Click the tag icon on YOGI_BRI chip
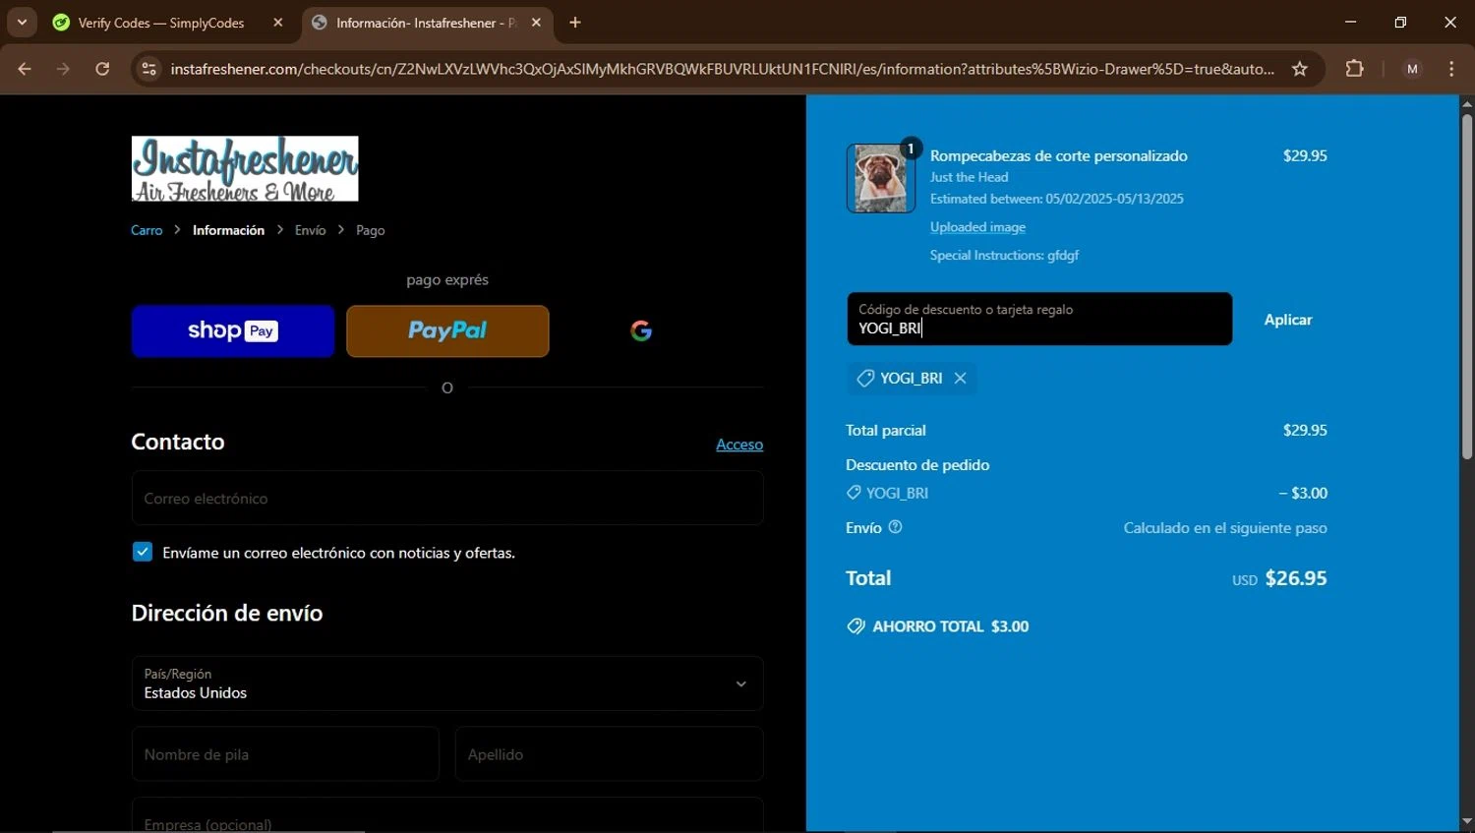The image size is (1475, 833). point(865,378)
